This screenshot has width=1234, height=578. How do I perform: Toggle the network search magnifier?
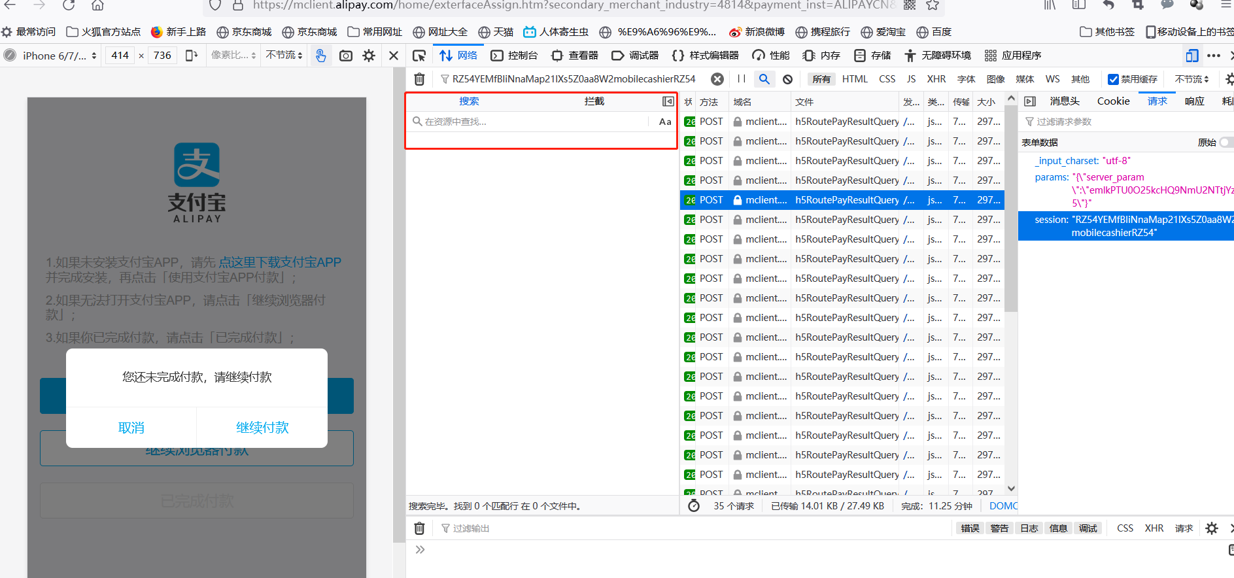pyautogui.click(x=764, y=79)
